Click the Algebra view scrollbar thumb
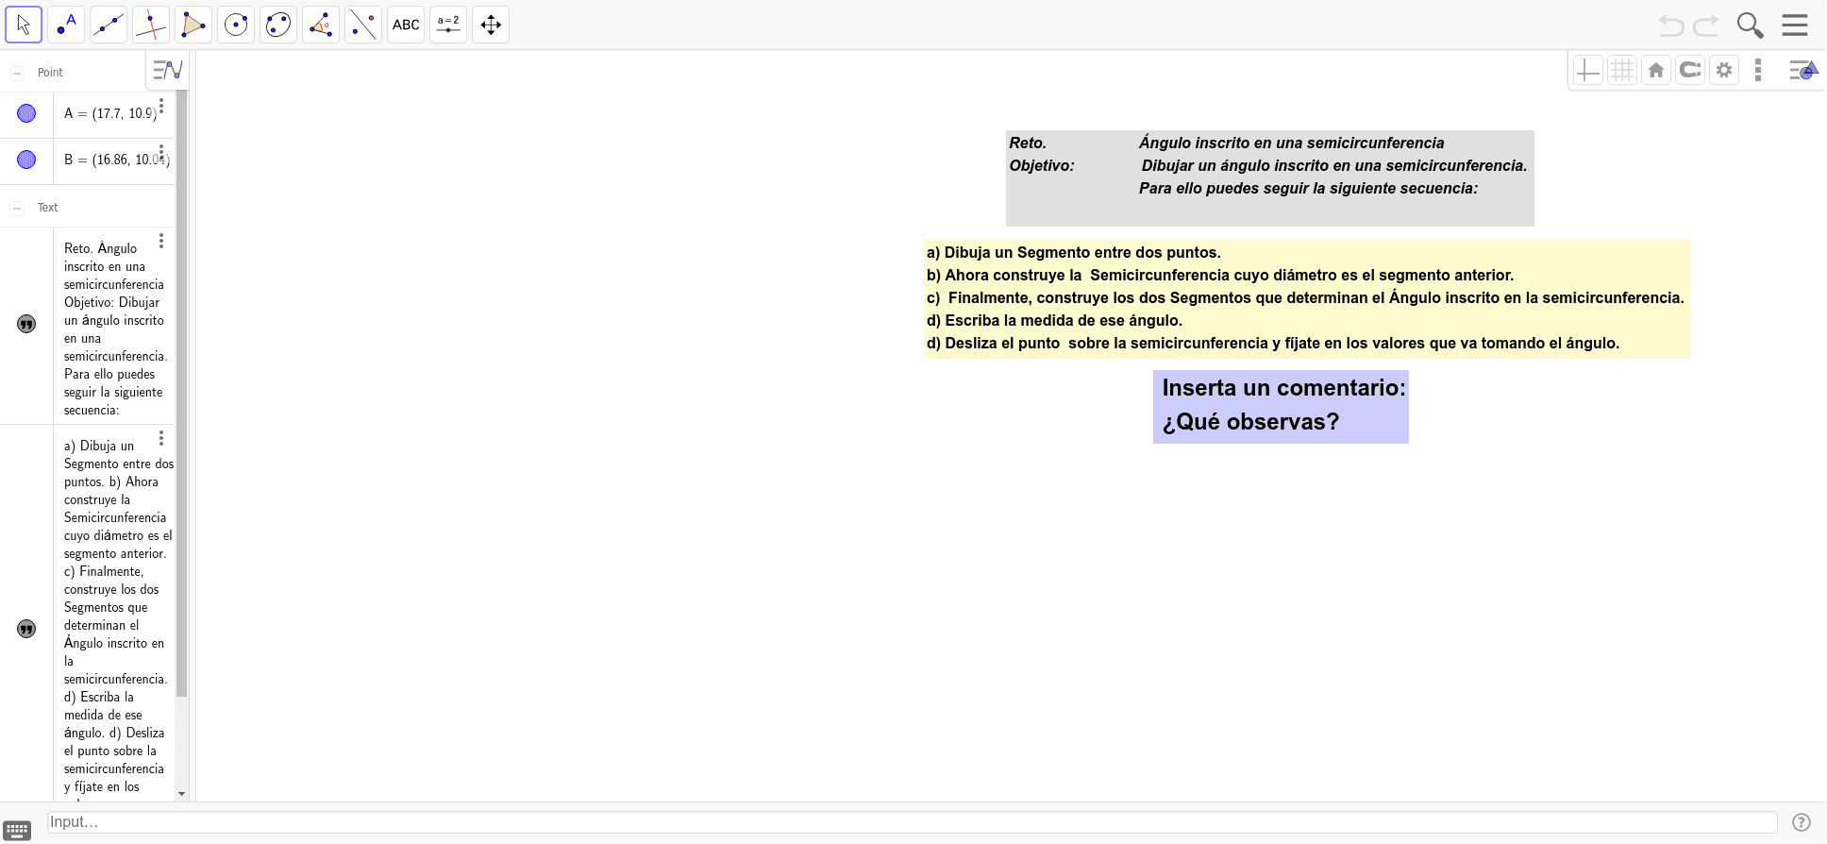1827x844 pixels. 182,394
